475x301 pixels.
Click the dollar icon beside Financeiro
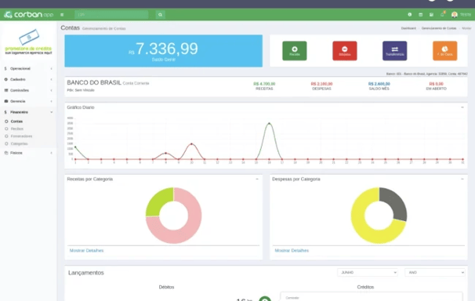(5, 112)
